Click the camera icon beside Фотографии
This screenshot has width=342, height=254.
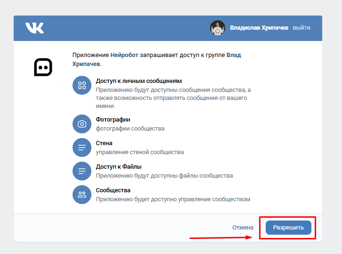[x=82, y=124]
